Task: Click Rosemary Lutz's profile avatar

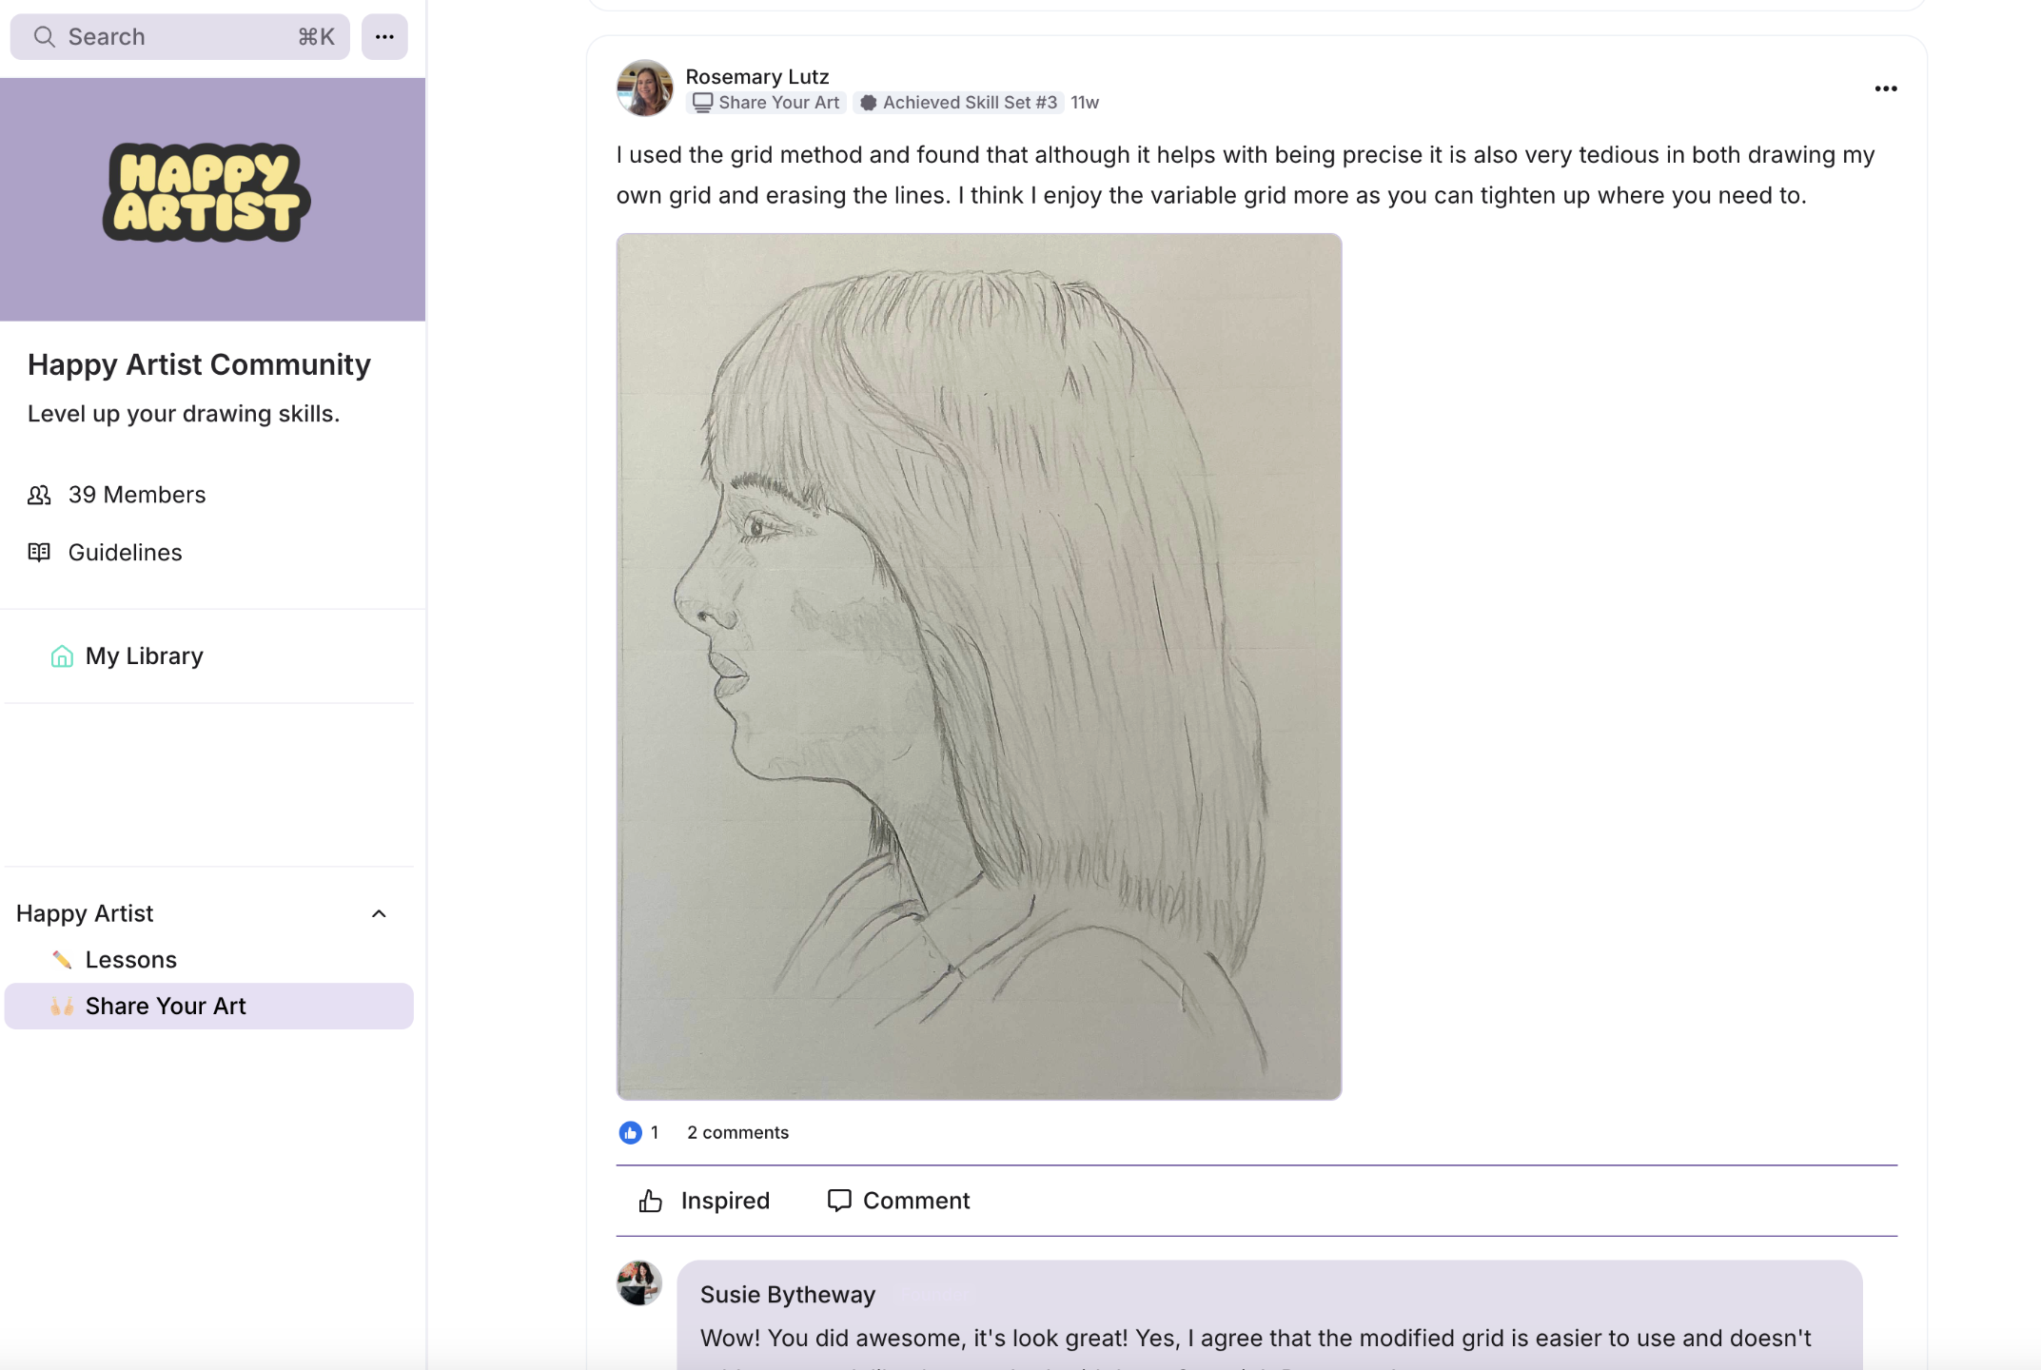Action: click(644, 88)
